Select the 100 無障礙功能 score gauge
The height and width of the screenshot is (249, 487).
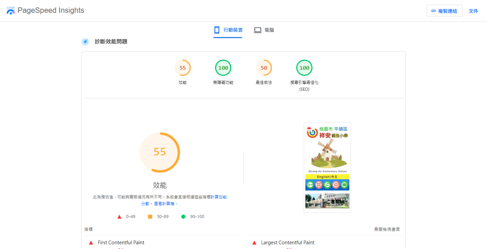[x=223, y=68]
